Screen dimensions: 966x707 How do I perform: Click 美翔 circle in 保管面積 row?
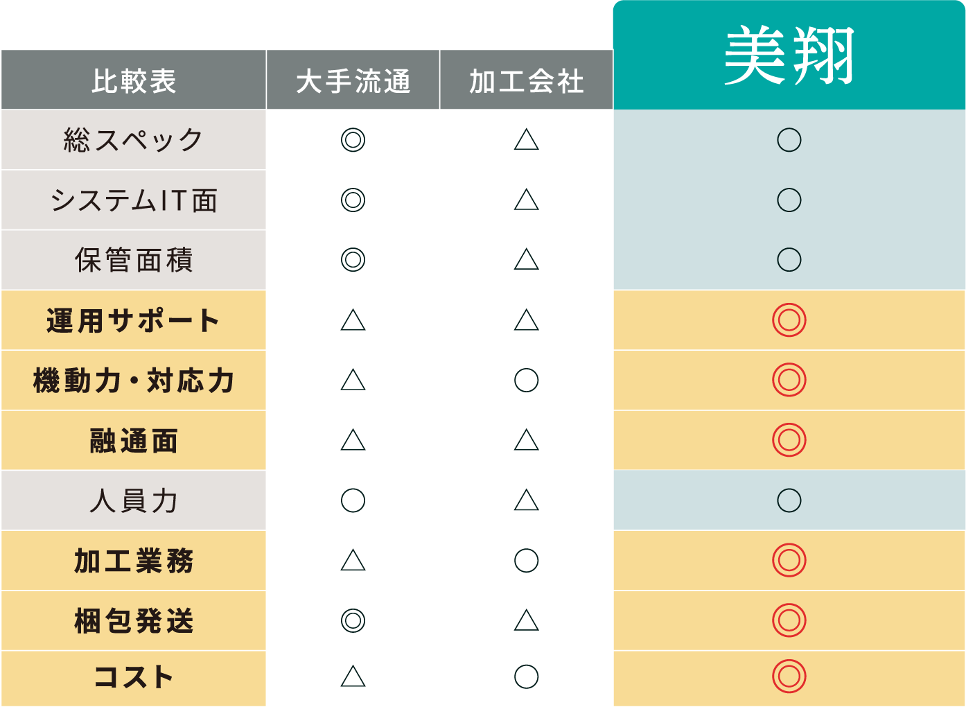[789, 260]
